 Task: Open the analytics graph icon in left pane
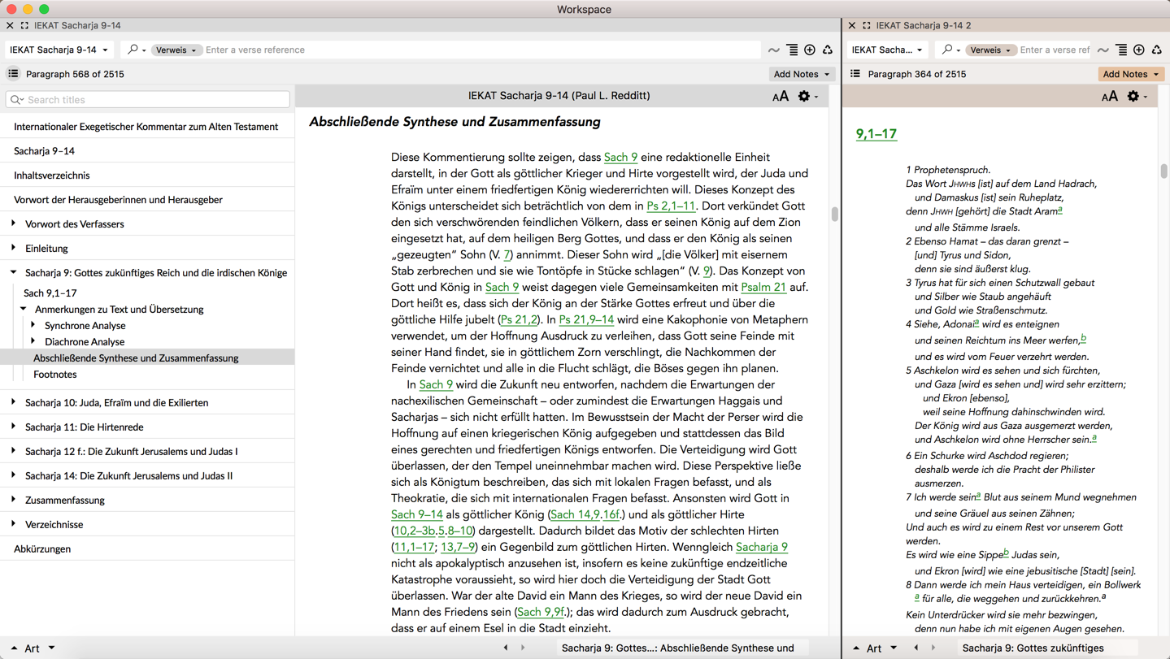pyautogui.click(x=774, y=50)
